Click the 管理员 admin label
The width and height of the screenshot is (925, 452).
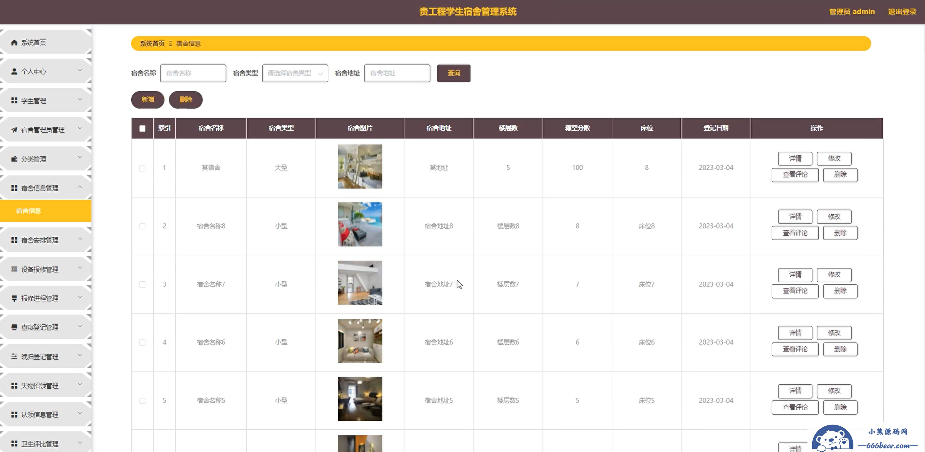(852, 12)
